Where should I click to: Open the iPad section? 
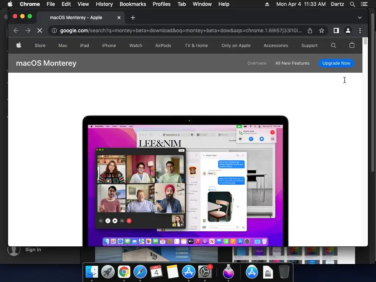click(84, 45)
